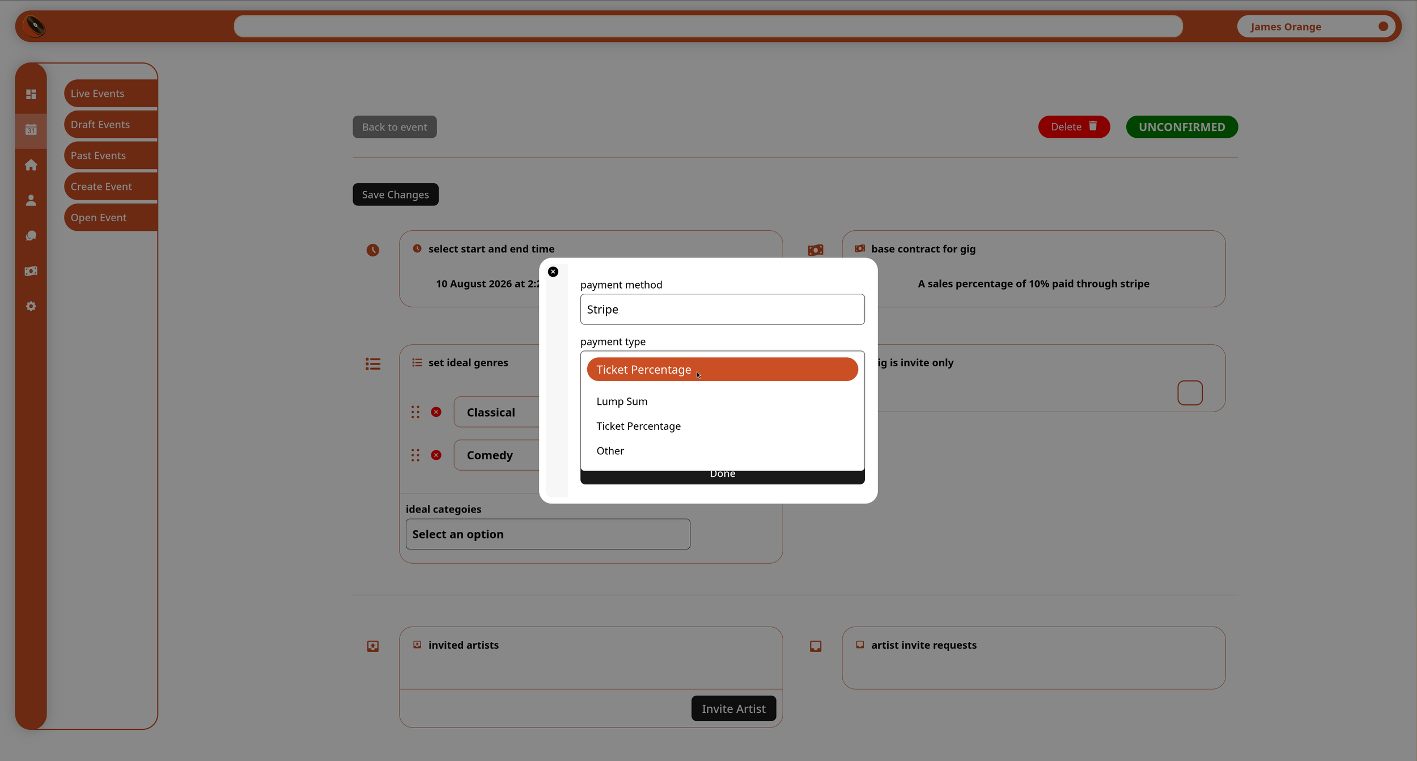The width and height of the screenshot is (1417, 761).
Task: Click the top search bar field
Action: 708,26
